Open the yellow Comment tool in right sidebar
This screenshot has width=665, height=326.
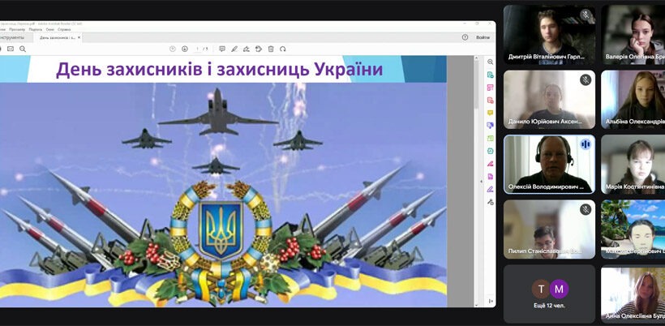491,113
